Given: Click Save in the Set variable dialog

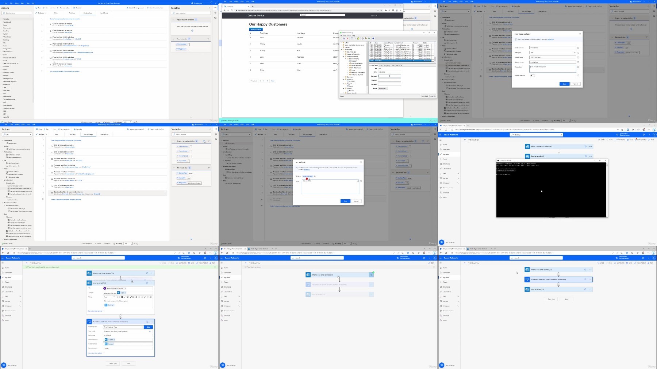Looking at the screenshot, I should coord(345,201).
